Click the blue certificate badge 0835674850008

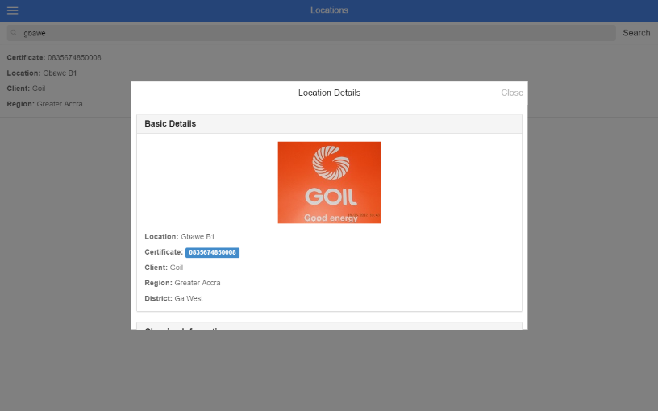coord(212,252)
